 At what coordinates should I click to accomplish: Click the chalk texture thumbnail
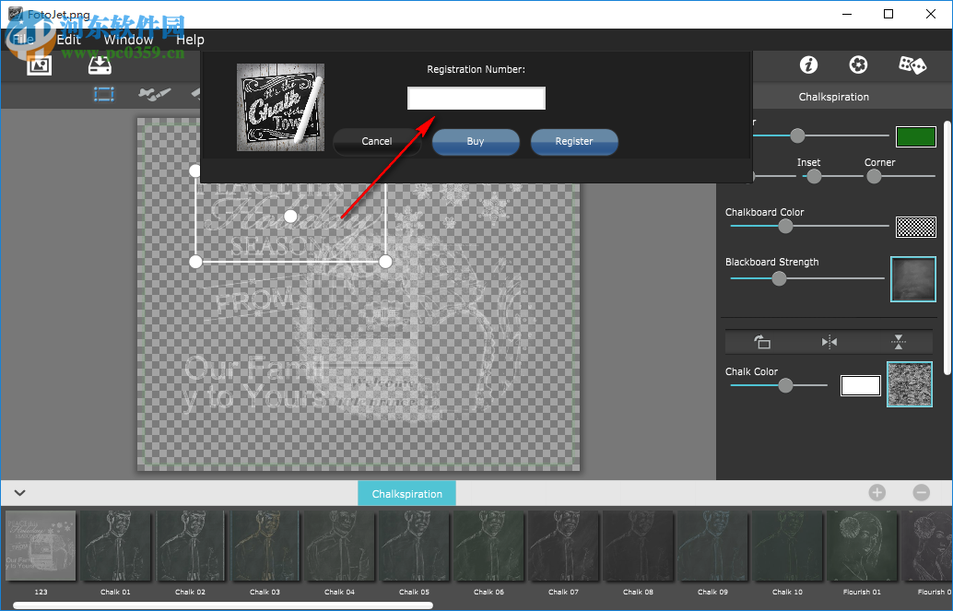(910, 384)
